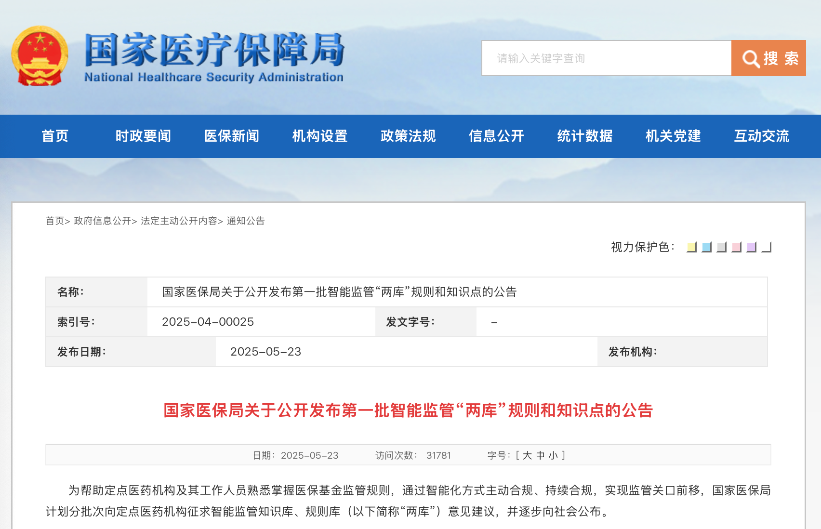The width and height of the screenshot is (821, 529).
Task: Open the 机关党建 navigation item
Action: (673, 136)
